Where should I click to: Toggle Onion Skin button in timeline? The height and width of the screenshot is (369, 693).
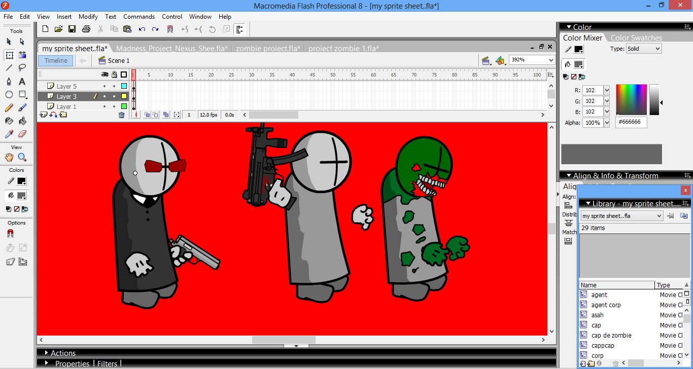[147, 115]
